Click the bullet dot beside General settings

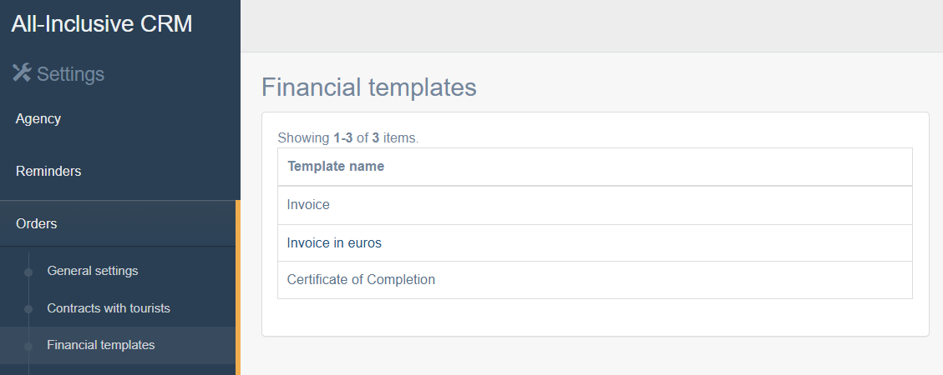tap(28, 272)
